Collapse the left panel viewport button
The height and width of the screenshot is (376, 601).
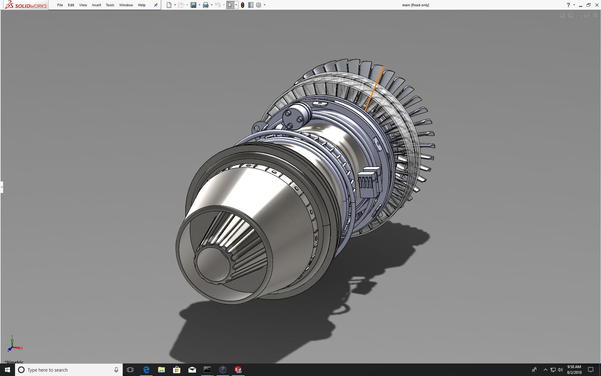(562, 15)
